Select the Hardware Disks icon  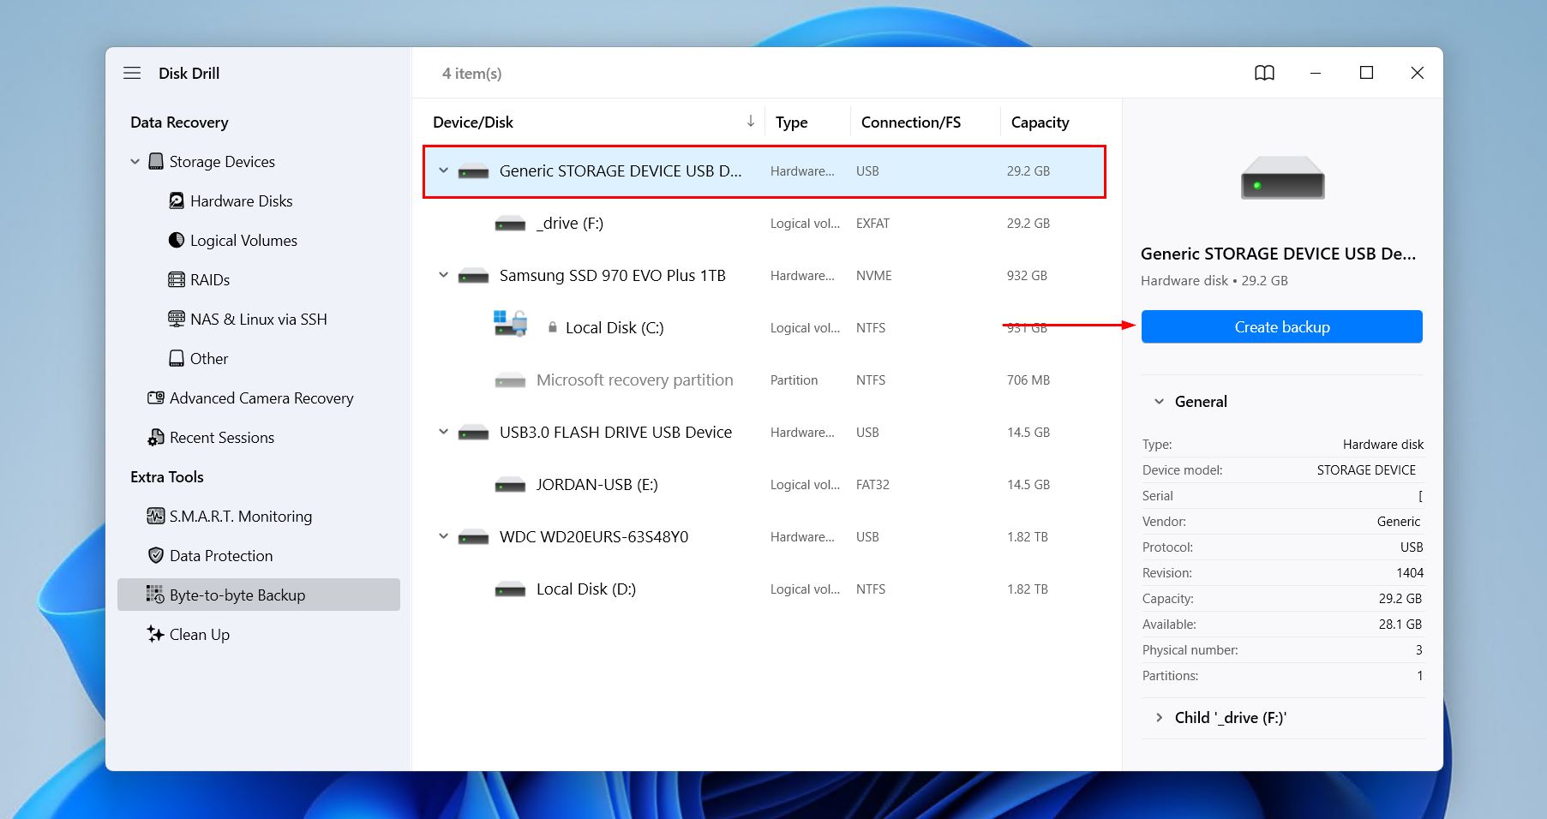click(x=177, y=201)
